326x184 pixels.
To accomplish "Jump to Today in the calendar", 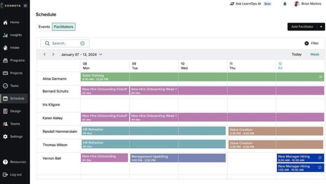I will tap(296, 54).
